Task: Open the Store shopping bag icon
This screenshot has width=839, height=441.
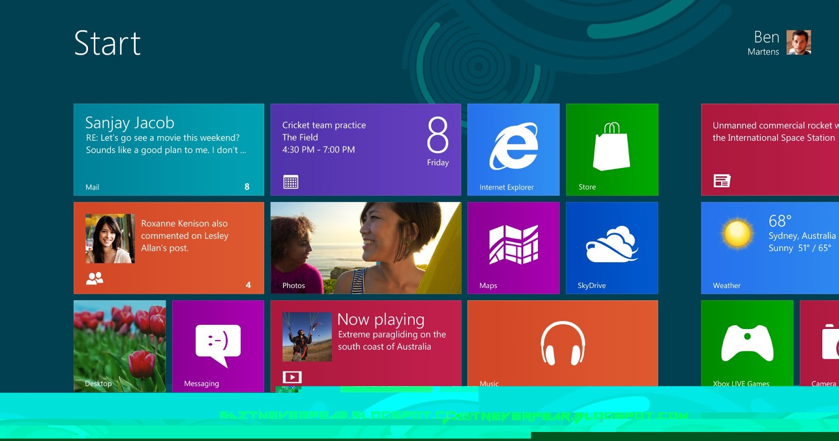Action: click(x=611, y=146)
